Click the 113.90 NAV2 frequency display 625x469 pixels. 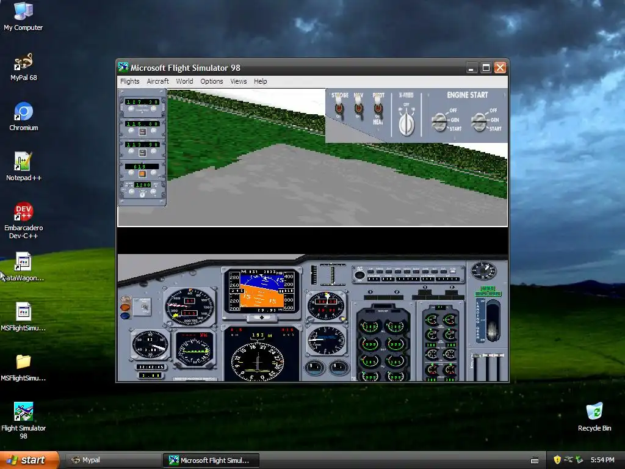142,144
